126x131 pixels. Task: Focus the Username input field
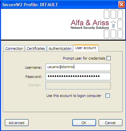point(78,67)
